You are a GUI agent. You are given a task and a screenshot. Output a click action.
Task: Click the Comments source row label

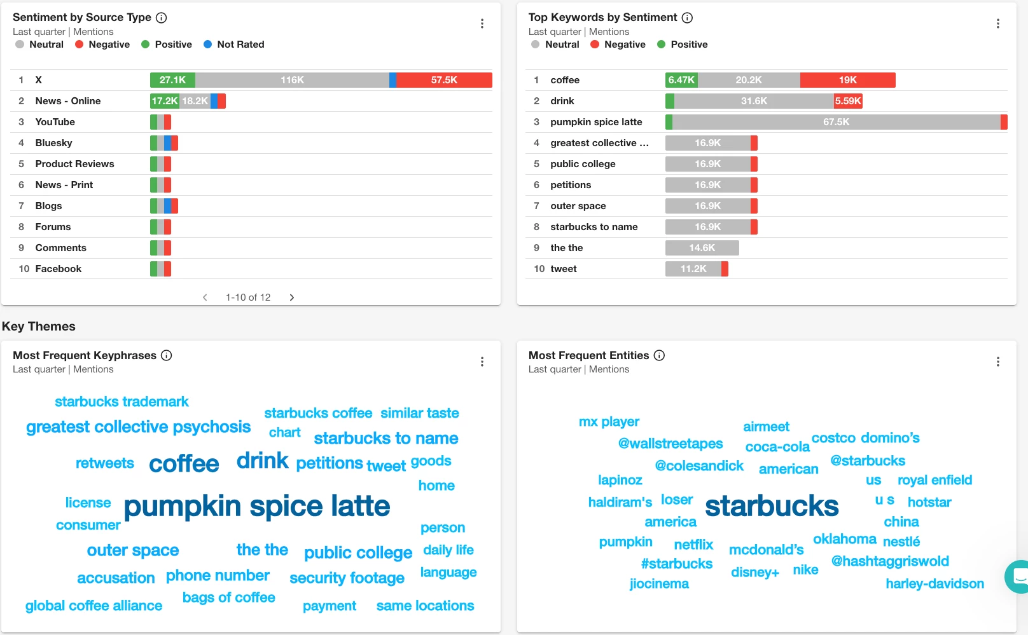point(61,248)
